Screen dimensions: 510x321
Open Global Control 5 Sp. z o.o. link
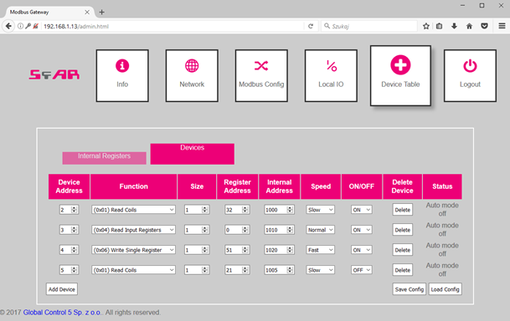pyautogui.click(x=62, y=313)
